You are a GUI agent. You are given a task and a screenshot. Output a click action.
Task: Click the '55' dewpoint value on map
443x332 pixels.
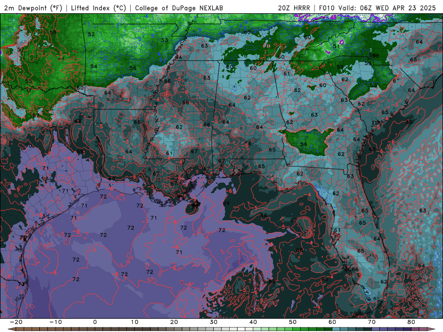click(29, 81)
